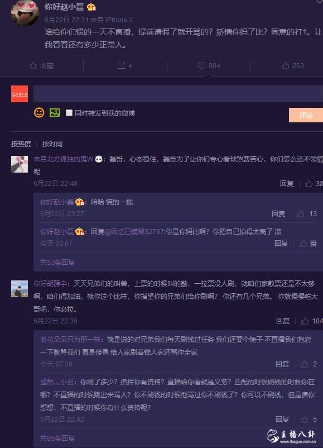Screen dimensions: 323x448
Task: Click the iPhone X source link
Action: click(119, 20)
